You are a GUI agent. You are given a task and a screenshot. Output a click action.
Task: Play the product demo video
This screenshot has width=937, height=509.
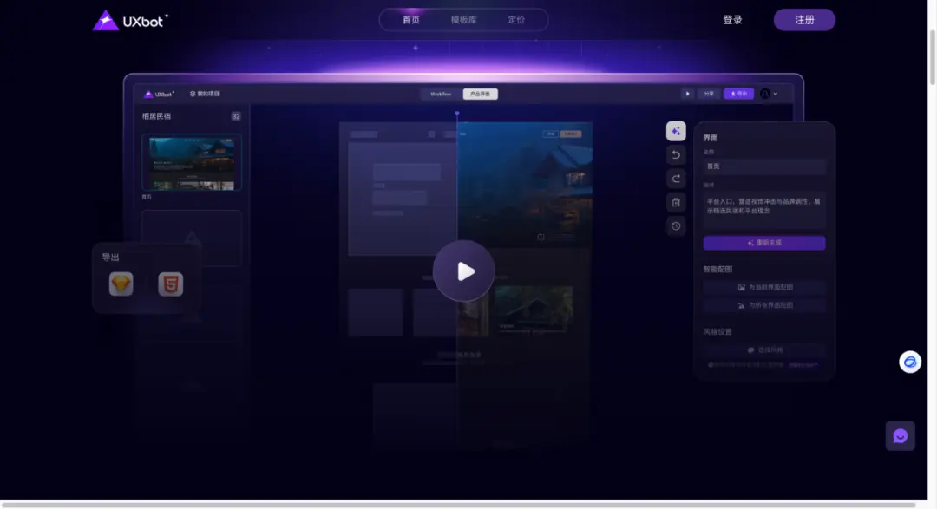click(x=463, y=271)
